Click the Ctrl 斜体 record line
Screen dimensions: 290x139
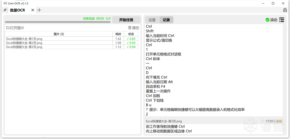tap(153, 59)
